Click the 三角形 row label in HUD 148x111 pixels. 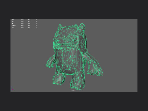pyautogui.click(x=14, y=26)
